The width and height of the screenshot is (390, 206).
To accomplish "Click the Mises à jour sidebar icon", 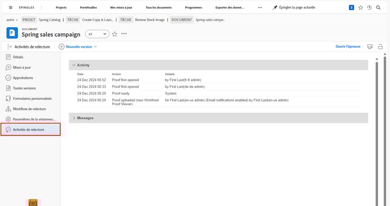I will coord(8,67).
